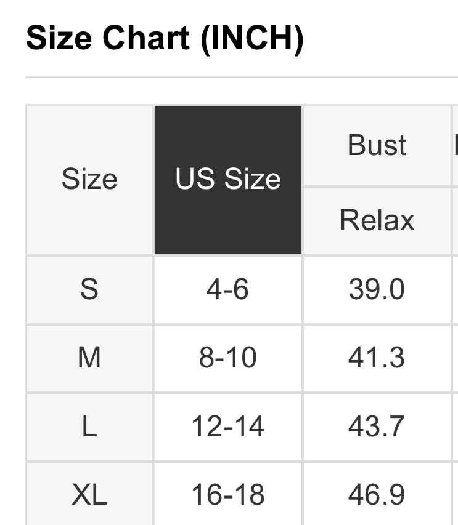Screen dimensions: 458x525
Task: Click the partially visible cell right of Relax
Action: 455,220
